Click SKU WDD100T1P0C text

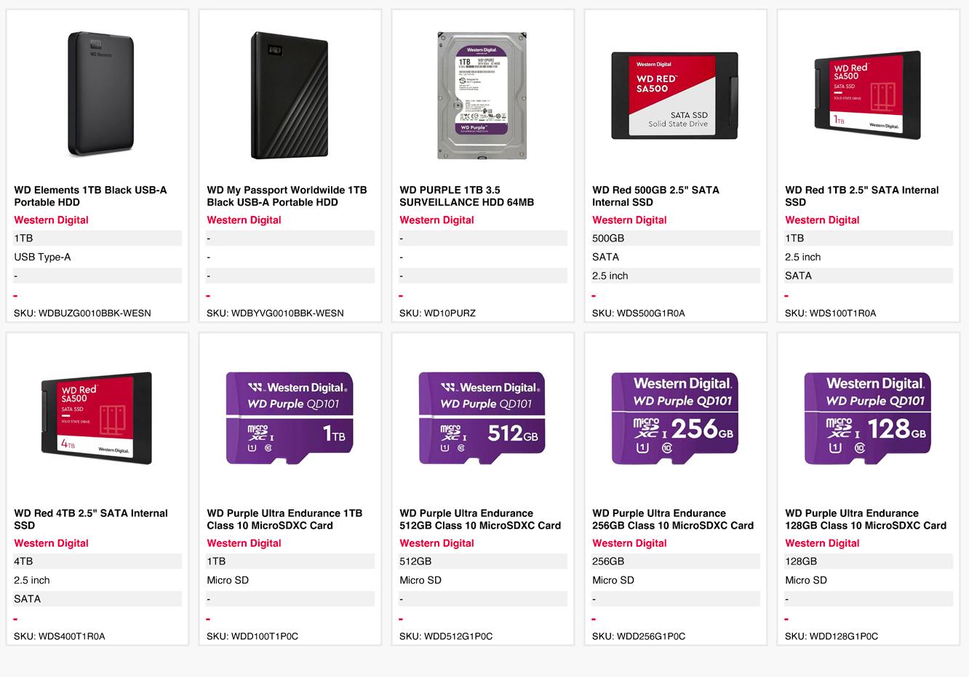(x=252, y=636)
